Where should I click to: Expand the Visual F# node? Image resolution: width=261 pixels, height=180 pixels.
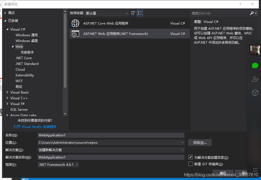[x=7, y=104]
